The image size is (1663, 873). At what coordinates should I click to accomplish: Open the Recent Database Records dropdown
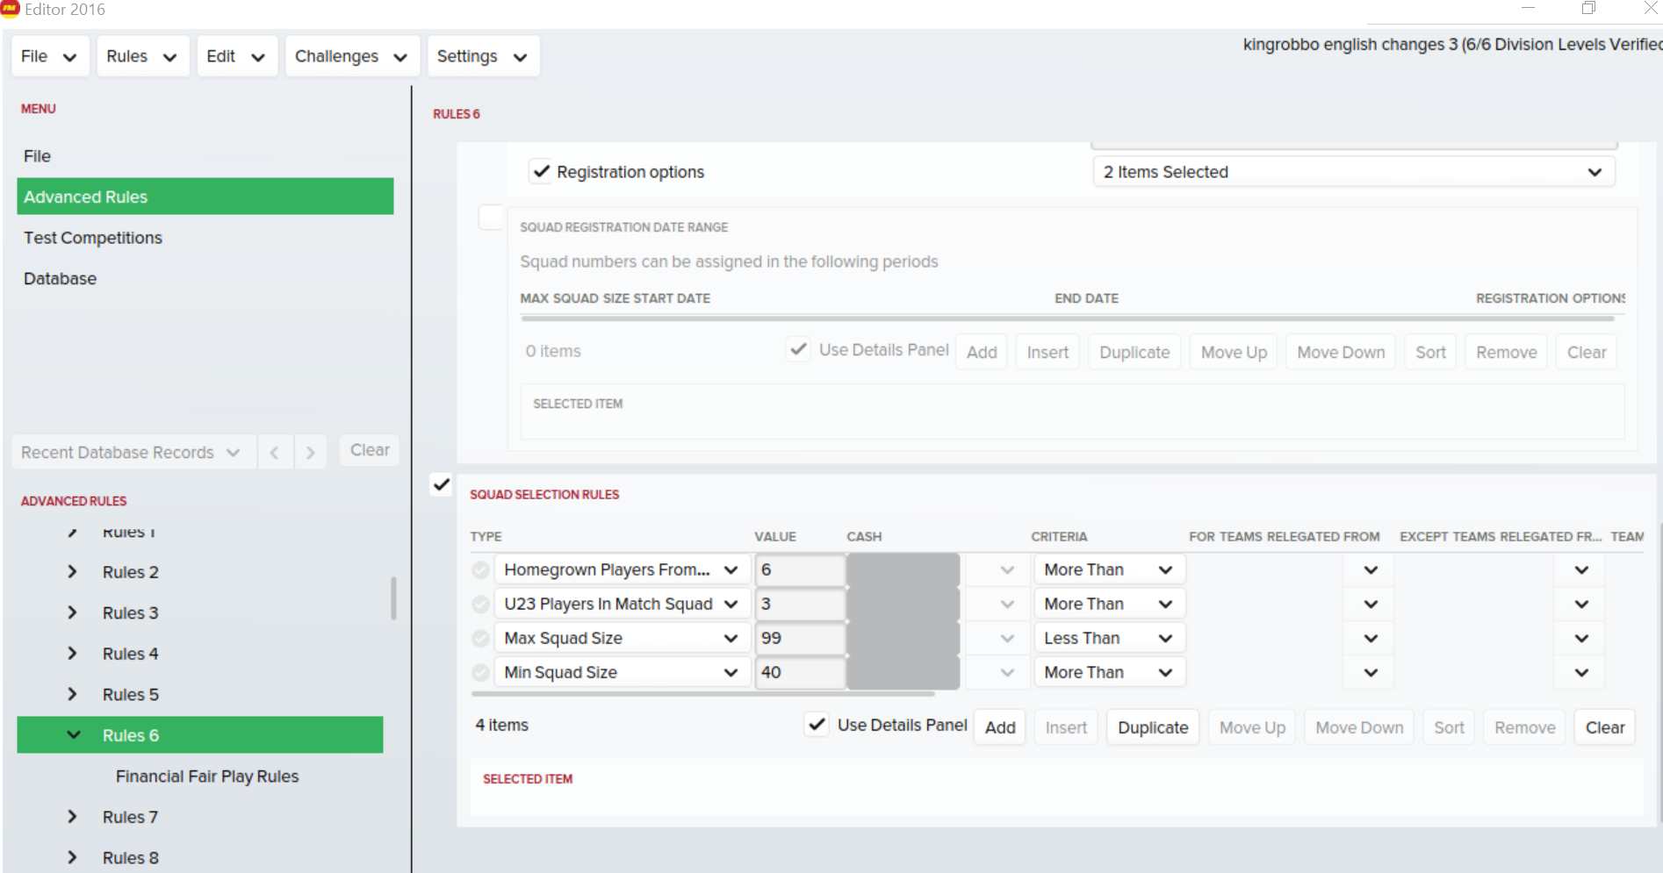[x=133, y=453]
